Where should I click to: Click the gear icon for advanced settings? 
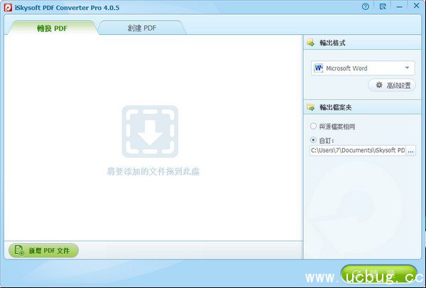[x=379, y=85]
